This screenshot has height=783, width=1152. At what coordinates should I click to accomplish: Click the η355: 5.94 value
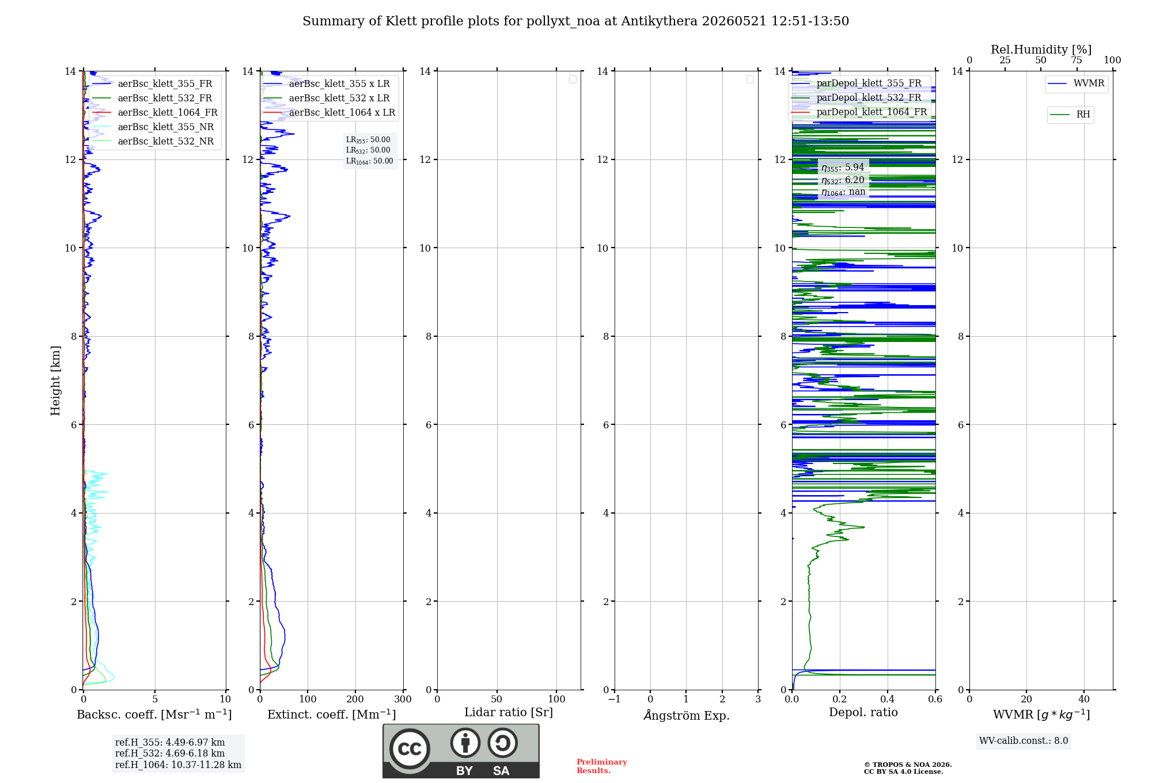tap(843, 168)
